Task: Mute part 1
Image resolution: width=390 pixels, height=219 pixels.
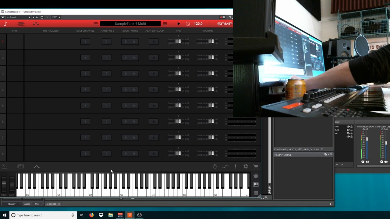Action: (x=134, y=41)
